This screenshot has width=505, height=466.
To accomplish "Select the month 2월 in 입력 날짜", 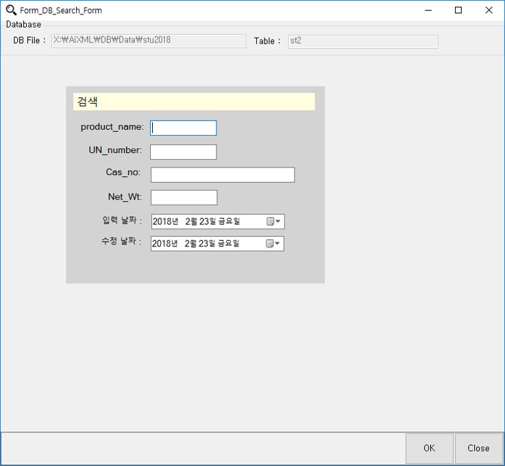I will coord(191,222).
